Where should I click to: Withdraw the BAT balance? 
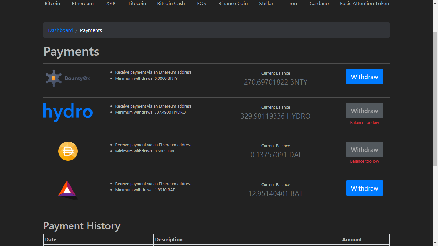(365, 188)
